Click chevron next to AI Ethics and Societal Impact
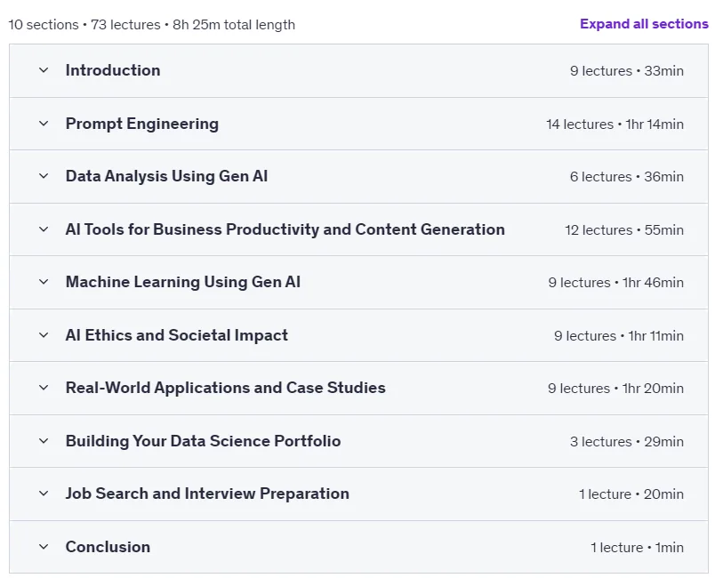This screenshot has width=715, height=578. tap(44, 335)
